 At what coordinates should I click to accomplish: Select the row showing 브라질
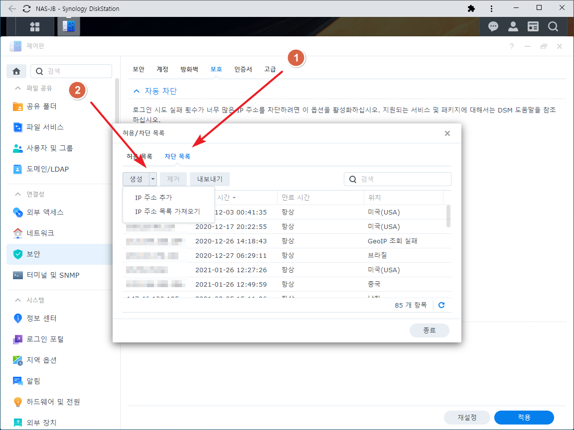[287, 255]
